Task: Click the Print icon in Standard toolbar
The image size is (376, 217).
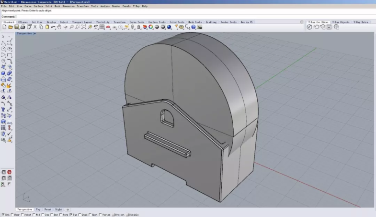Action: (x=23, y=27)
